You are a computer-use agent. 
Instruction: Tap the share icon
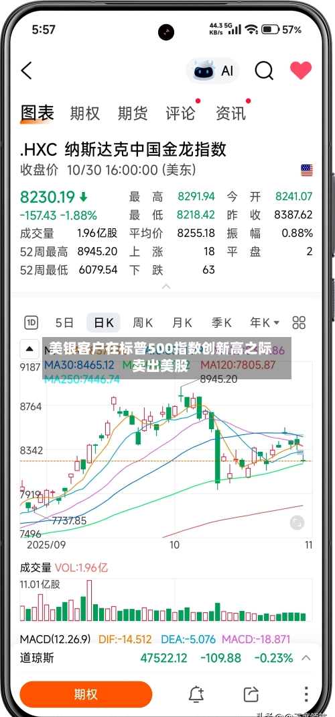pos(251,695)
